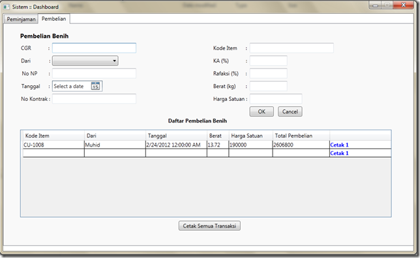This screenshot has height=258, width=420.
Task: Sort by Tanggal column header
Action: (x=176, y=136)
